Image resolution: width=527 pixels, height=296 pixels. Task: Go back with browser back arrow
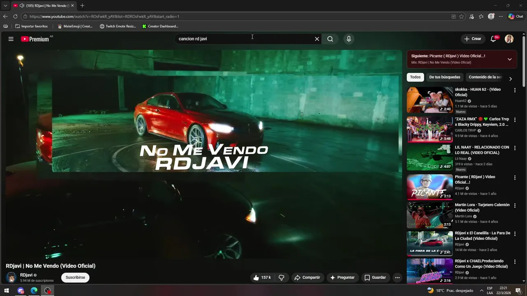click(x=5, y=16)
